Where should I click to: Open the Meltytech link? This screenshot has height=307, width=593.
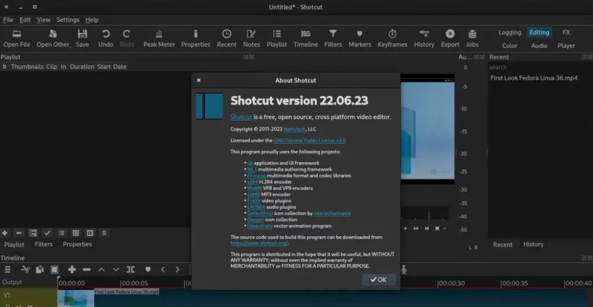coord(295,129)
